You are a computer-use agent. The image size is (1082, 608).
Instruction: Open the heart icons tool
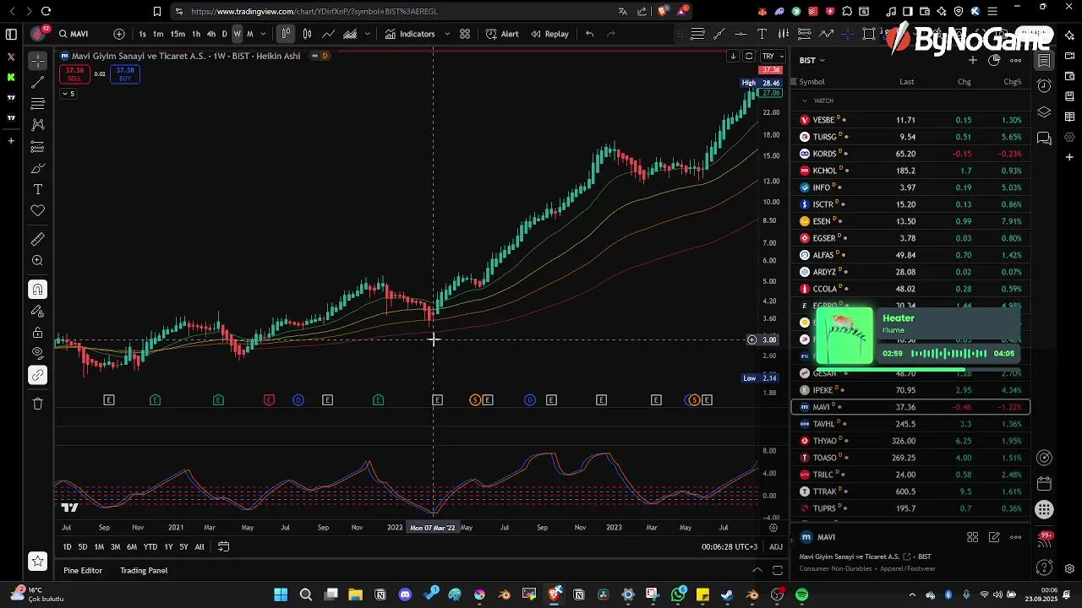(x=37, y=210)
